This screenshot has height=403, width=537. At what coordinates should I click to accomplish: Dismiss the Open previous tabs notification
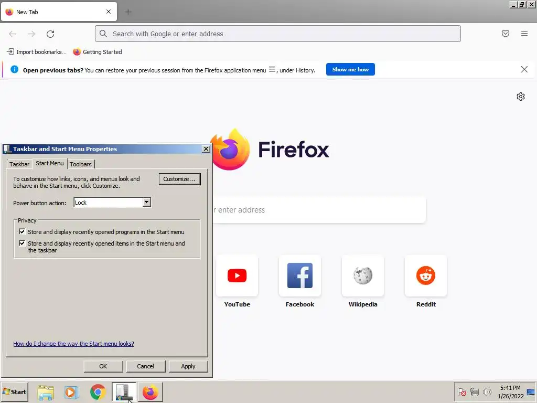tap(524, 70)
